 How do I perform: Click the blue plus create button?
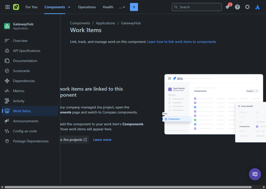point(134,7)
